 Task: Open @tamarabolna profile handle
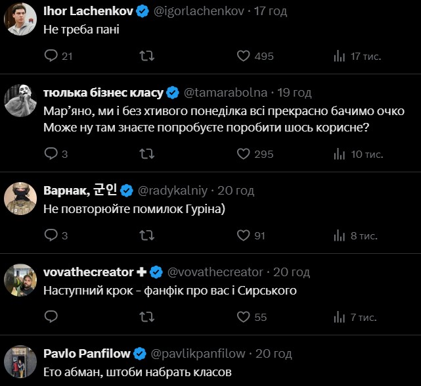(227, 93)
